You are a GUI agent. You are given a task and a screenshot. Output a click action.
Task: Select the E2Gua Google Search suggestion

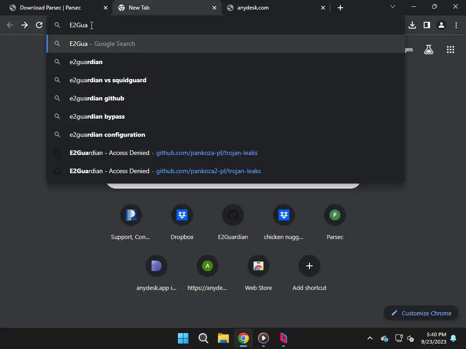coord(226,44)
